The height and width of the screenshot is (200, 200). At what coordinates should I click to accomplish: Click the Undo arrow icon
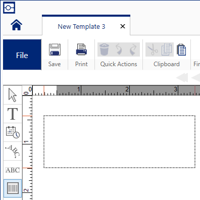(119, 49)
